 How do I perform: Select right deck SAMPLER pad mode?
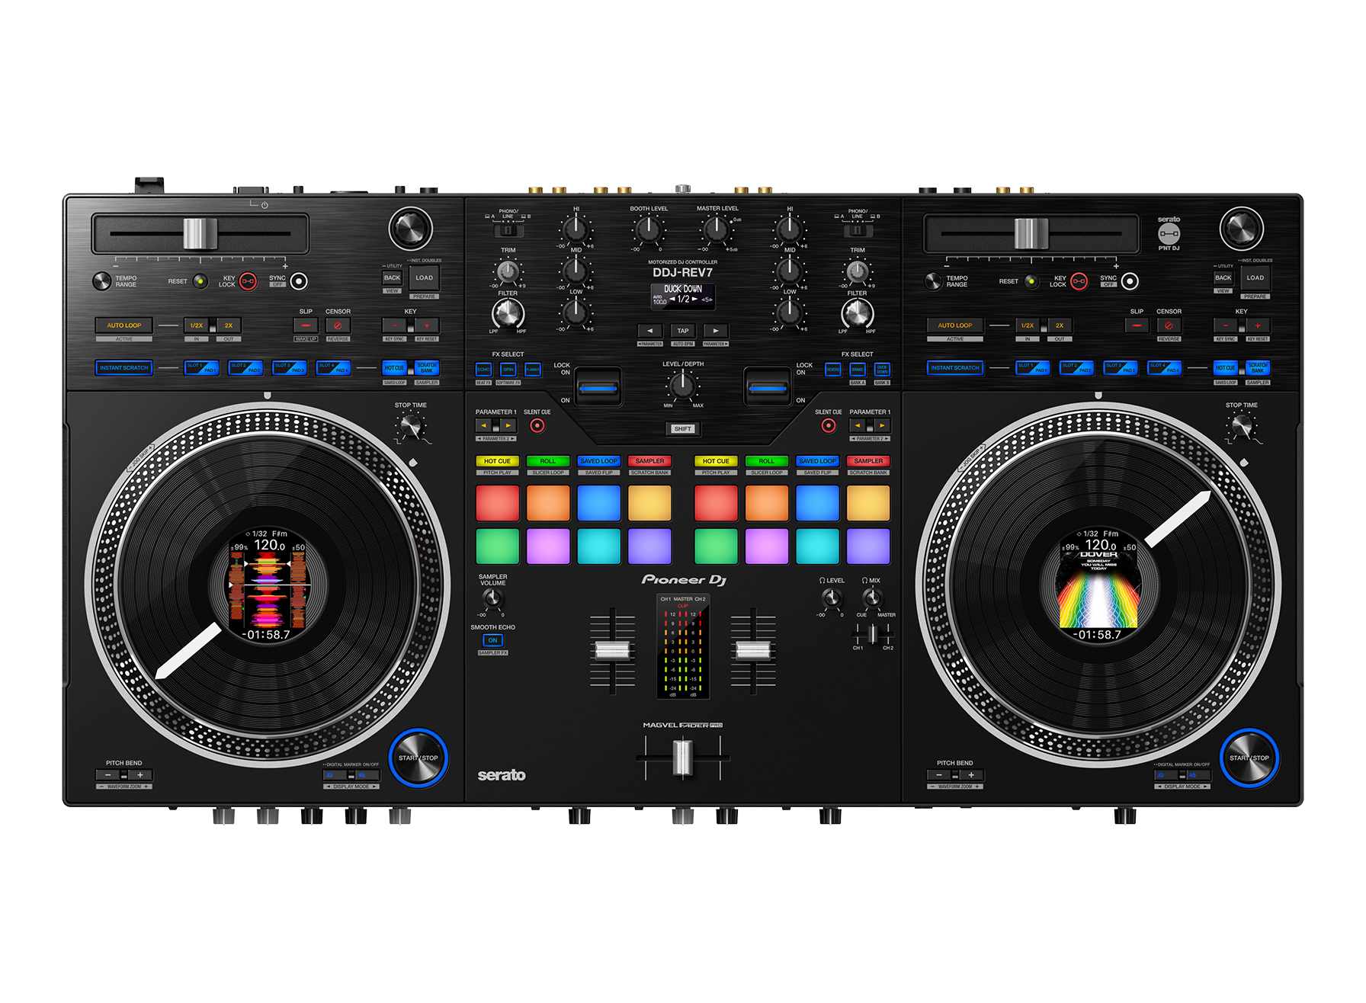click(868, 461)
